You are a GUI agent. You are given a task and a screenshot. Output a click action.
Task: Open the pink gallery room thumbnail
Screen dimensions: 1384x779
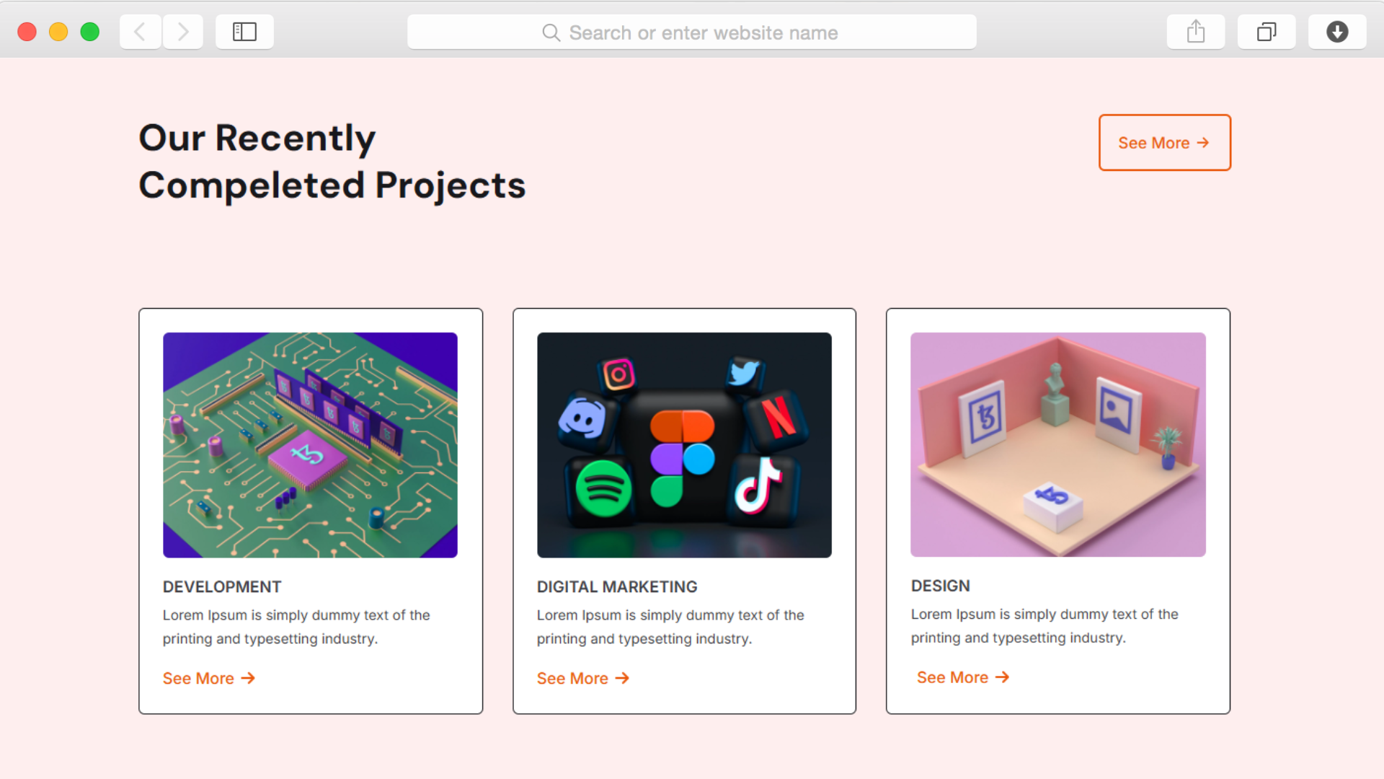point(1058,444)
